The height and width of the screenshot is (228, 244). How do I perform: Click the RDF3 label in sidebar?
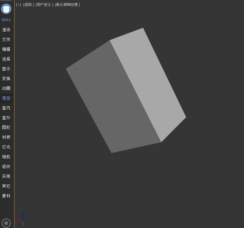6,20
